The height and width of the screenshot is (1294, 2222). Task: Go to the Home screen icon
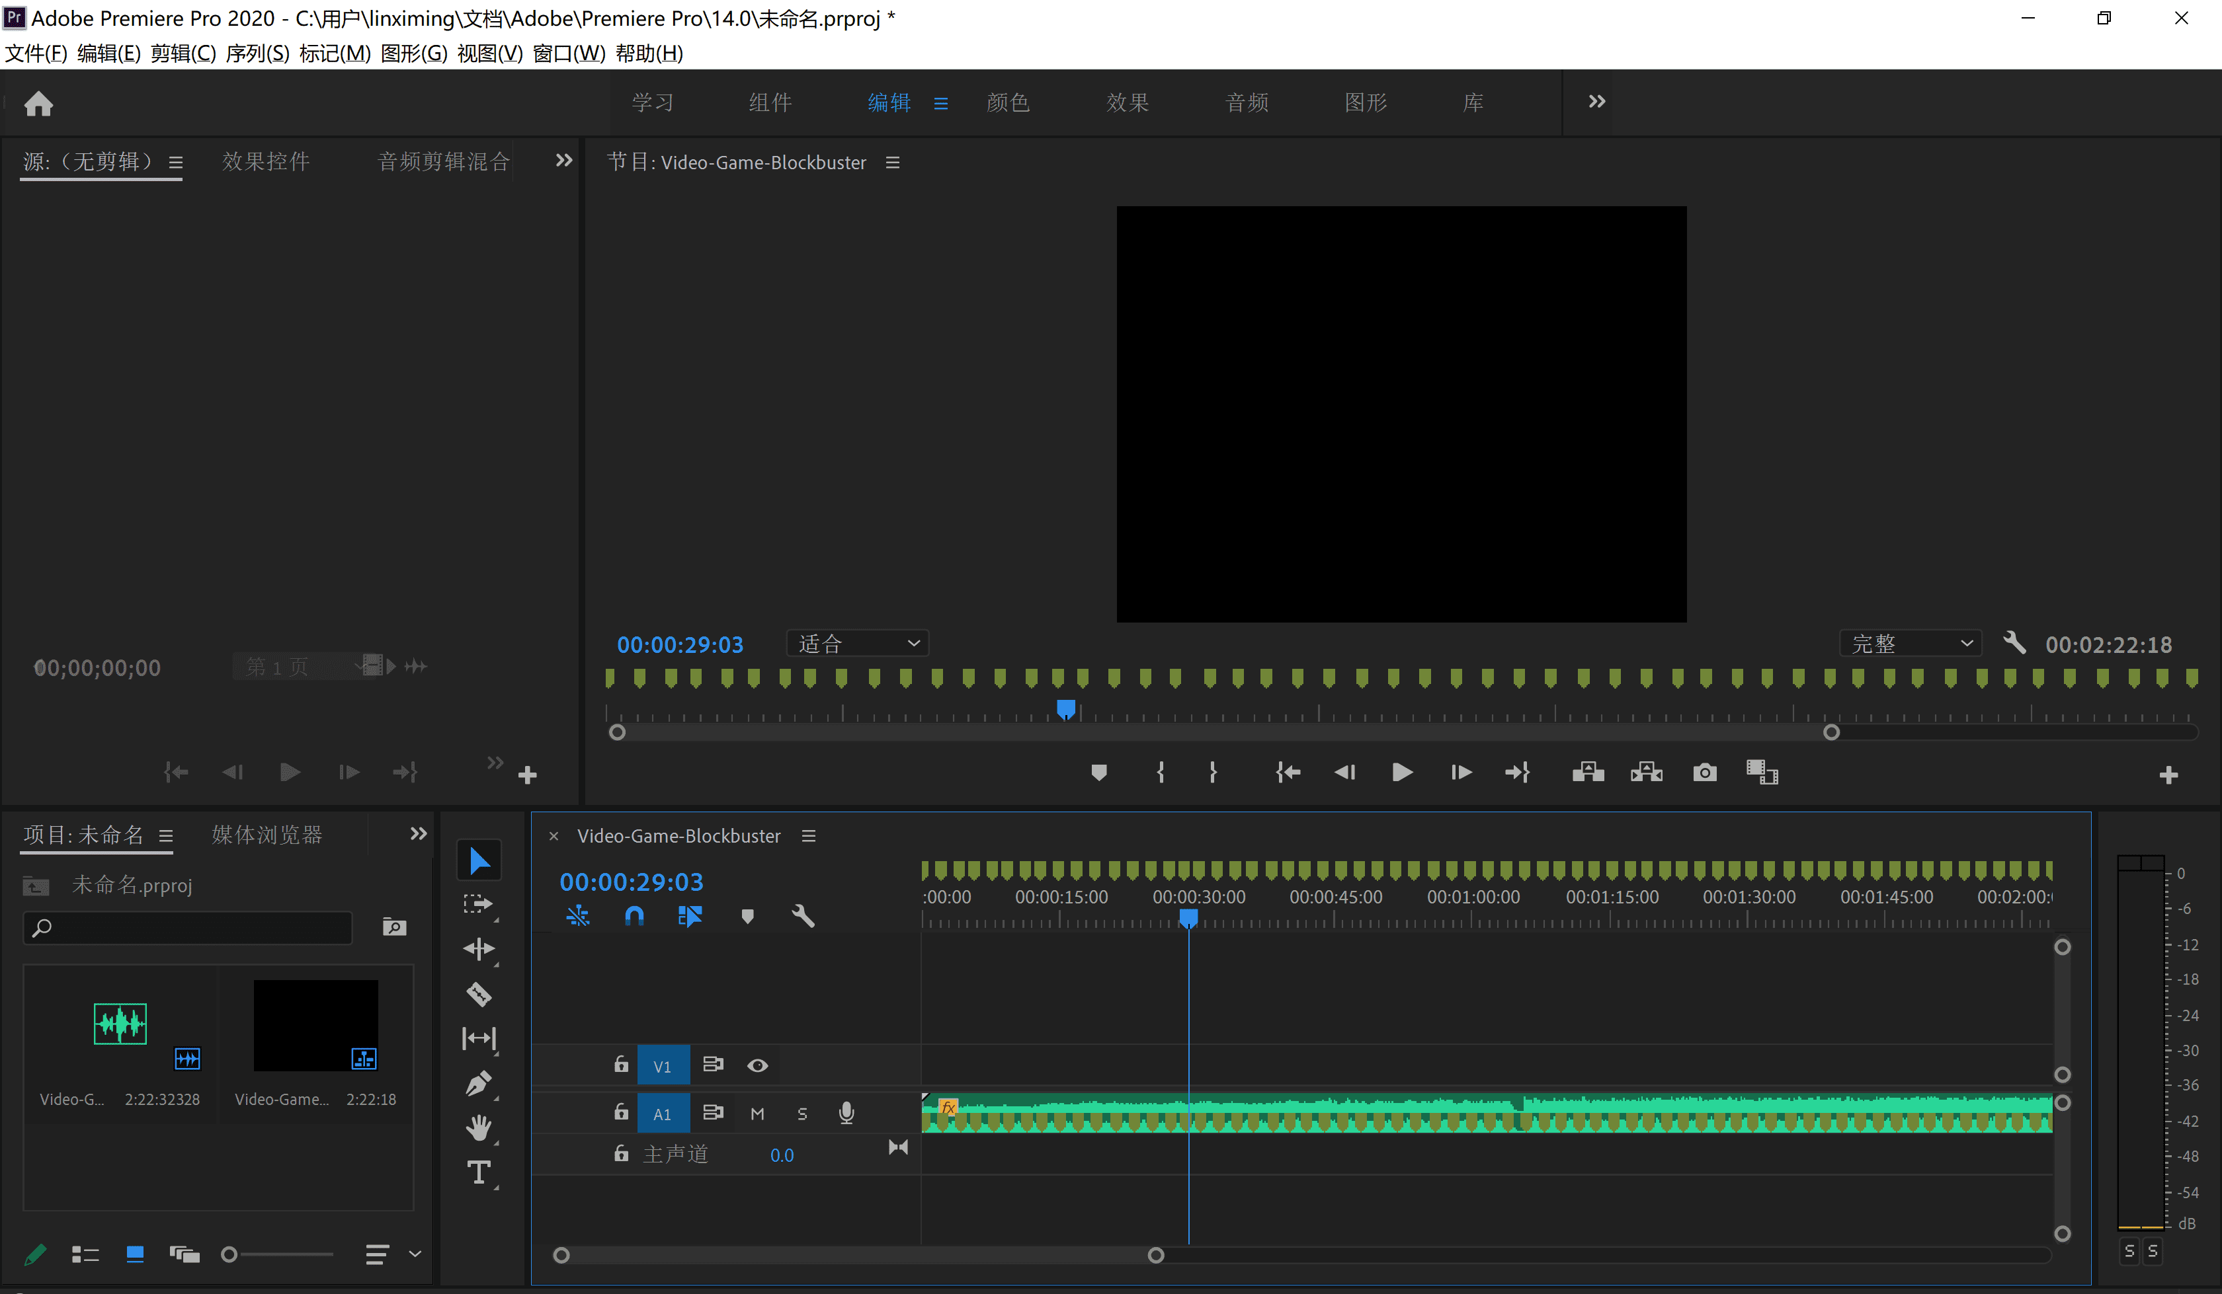(x=39, y=104)
